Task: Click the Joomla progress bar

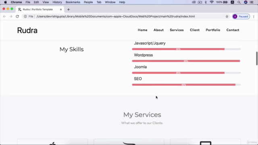Action: 186,73
